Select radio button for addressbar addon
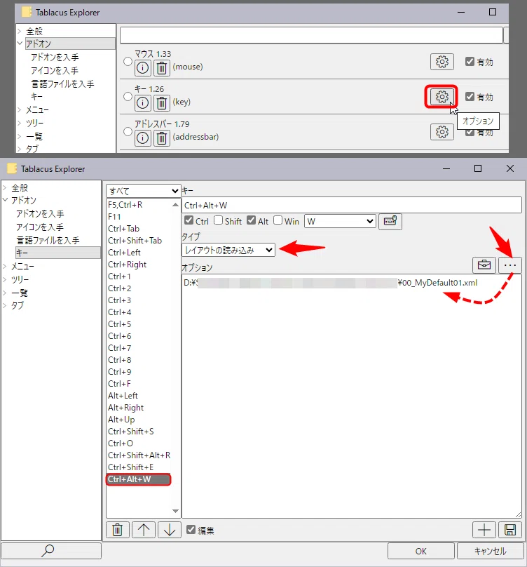The width and height of the screenshot is (527, 567). click(128, 131)
